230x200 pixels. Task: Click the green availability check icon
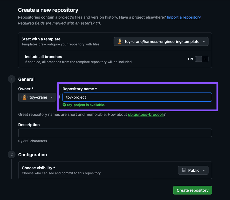pos(64,105)
